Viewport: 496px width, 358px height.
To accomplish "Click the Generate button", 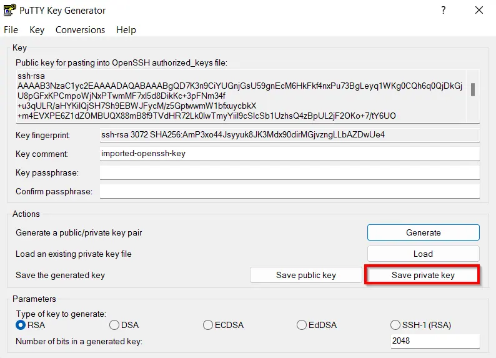I will [x=424, y=232].
